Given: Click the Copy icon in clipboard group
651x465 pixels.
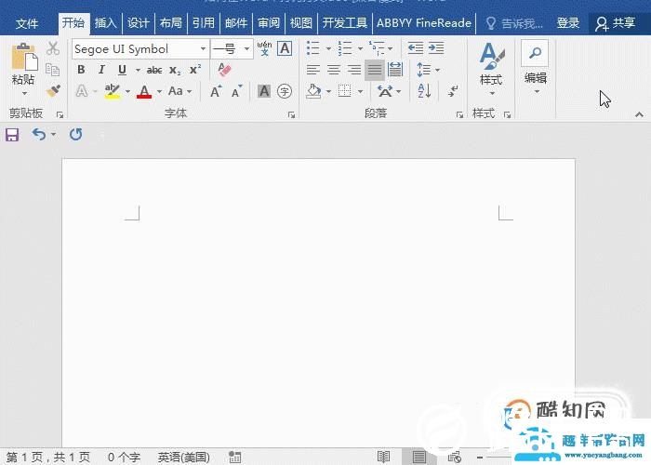Looking at the screenshot, I should click(52, 70).
